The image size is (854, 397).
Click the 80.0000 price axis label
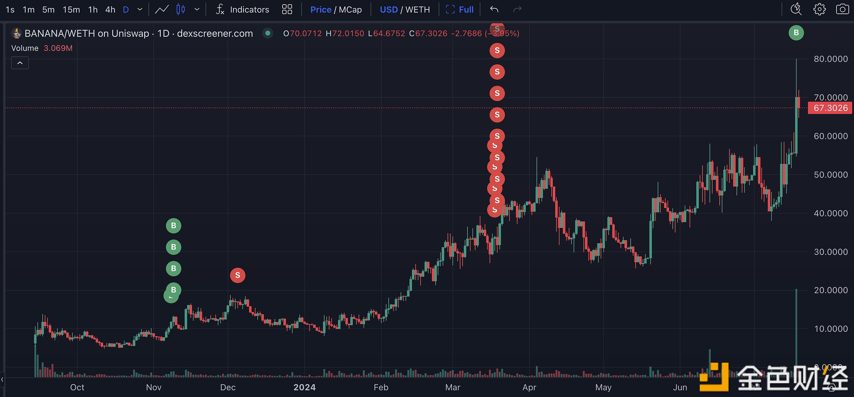pos(830,59)
